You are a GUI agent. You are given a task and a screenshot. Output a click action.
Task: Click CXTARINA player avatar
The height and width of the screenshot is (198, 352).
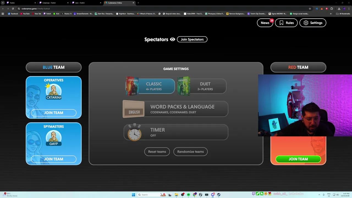54,92
